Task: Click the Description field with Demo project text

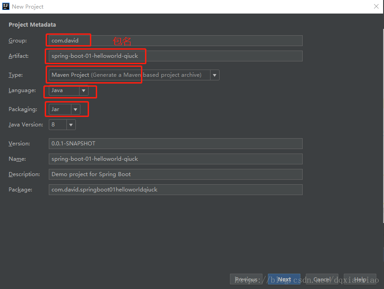Action: tap(175, 174)
